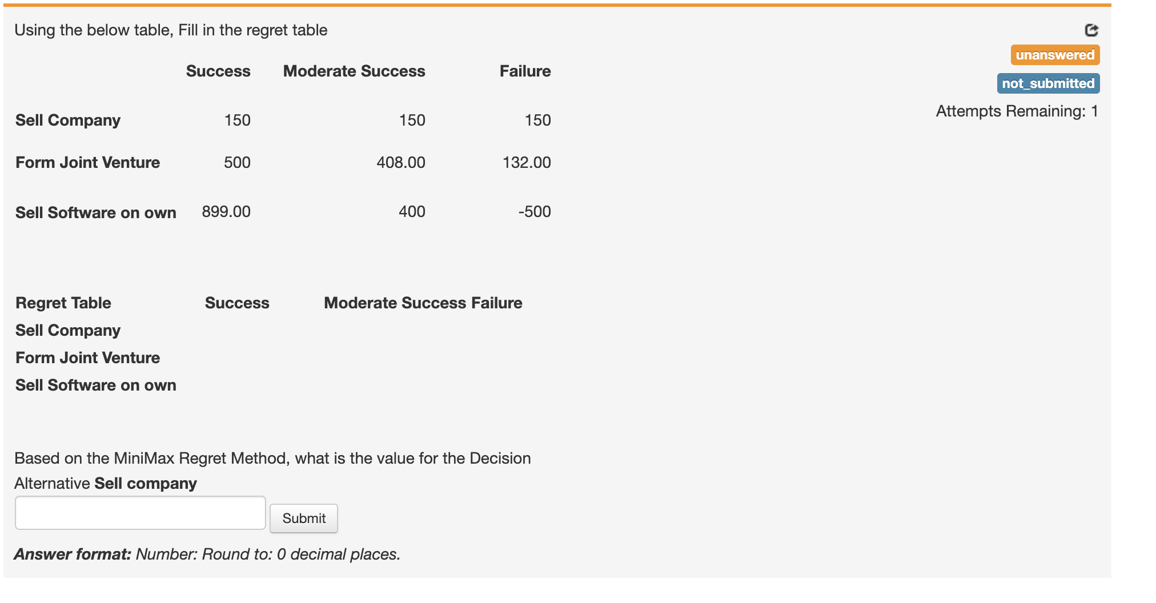The image size is (1156, 603).
Task: Select the Failure column header
Action: 525,71
